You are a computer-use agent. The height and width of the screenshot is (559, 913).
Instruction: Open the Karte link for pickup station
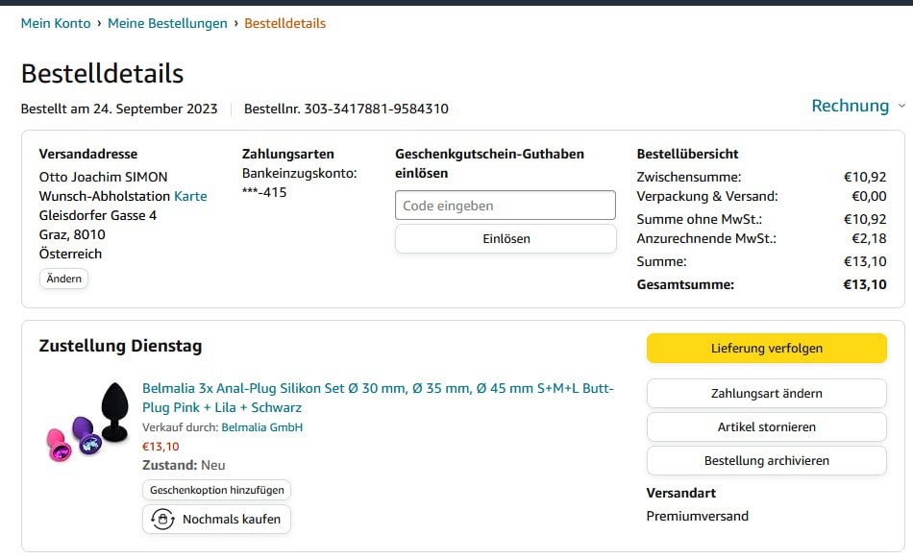pyautogui.click(x=190, y=196)
